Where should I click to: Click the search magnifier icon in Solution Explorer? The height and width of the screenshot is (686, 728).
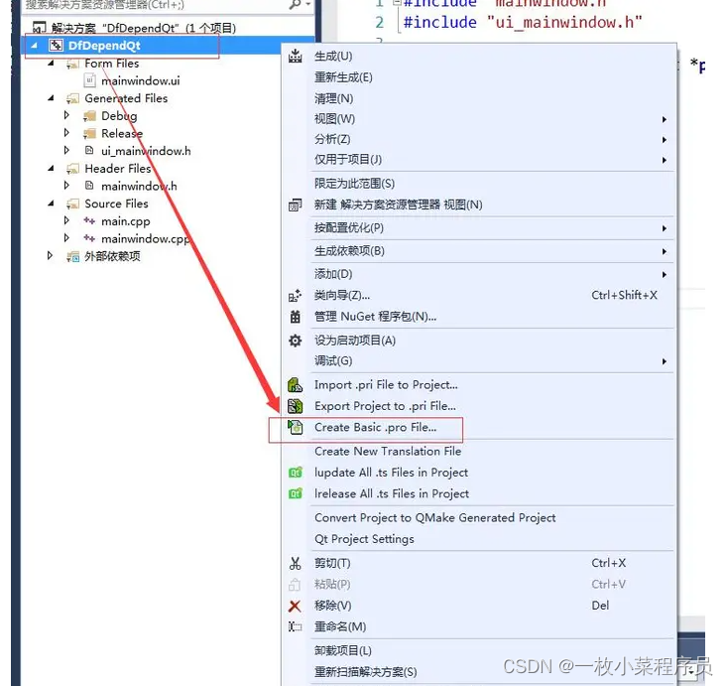tap(295, 5)
